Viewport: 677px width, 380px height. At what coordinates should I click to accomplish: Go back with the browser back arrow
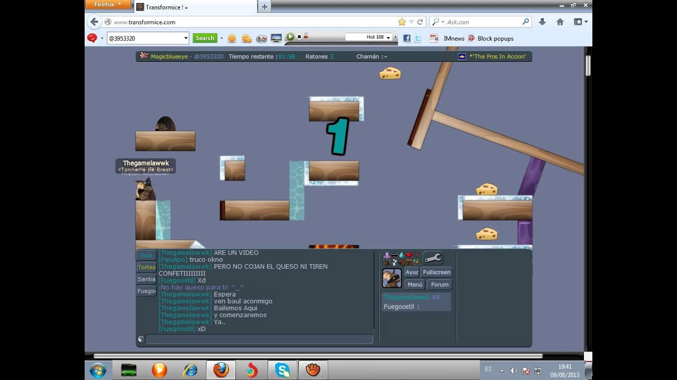pos(94,22)
